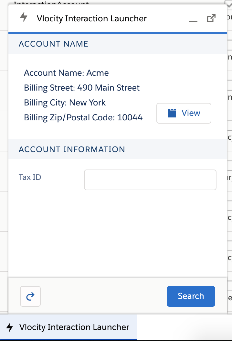
Task: Click the Search button
Action: tap(191, 296)
